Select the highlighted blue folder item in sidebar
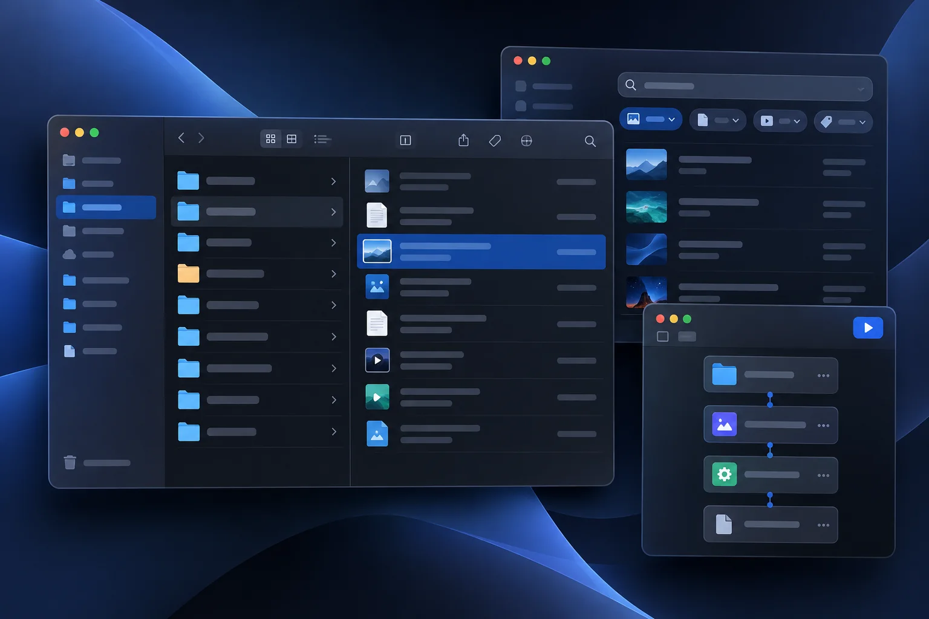The width and height of the screenshot is (929, 619). (106, 207)
